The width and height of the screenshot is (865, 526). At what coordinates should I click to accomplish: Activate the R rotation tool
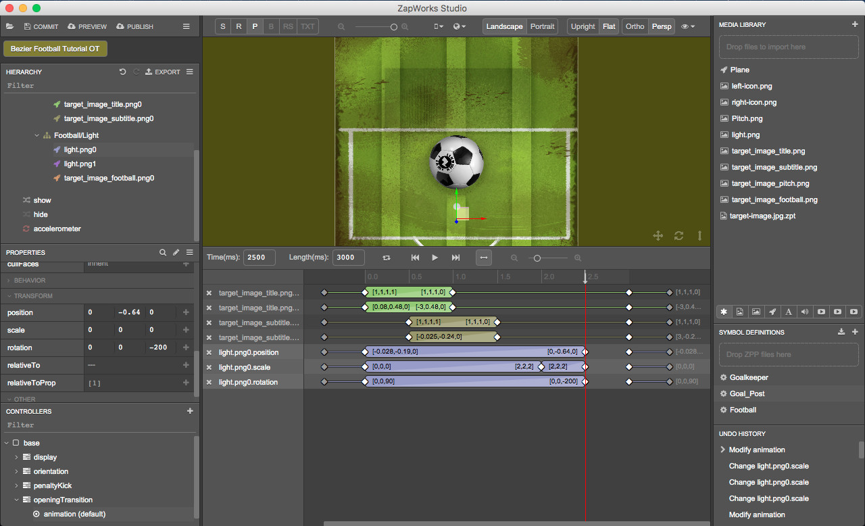click(239, 26)
